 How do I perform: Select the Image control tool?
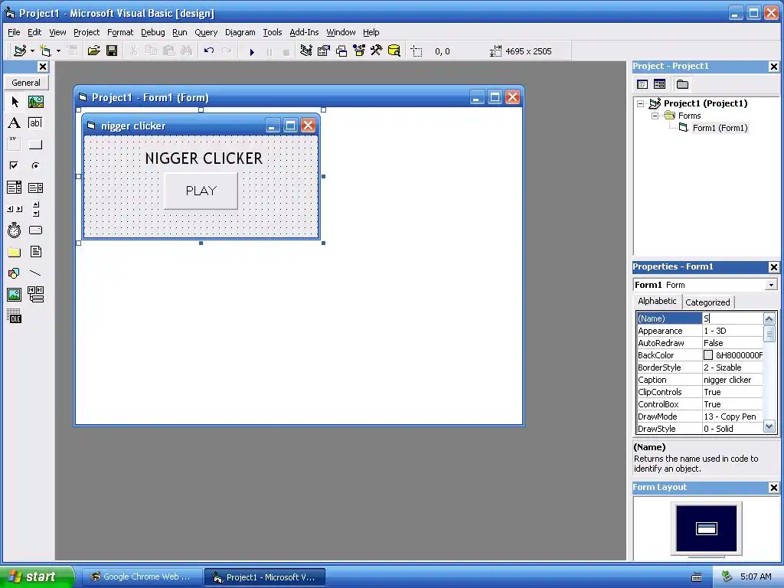click(15, 295)
